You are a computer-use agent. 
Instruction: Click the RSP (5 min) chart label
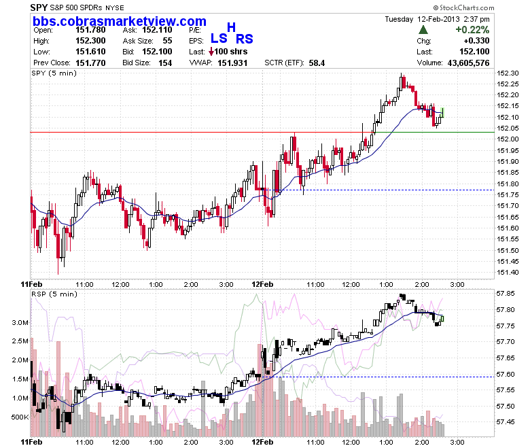(x=54, y=294)
